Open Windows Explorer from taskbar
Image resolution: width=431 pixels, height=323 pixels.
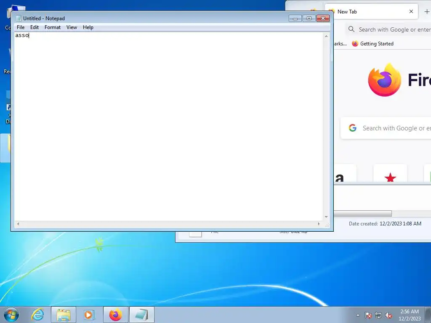64,315
